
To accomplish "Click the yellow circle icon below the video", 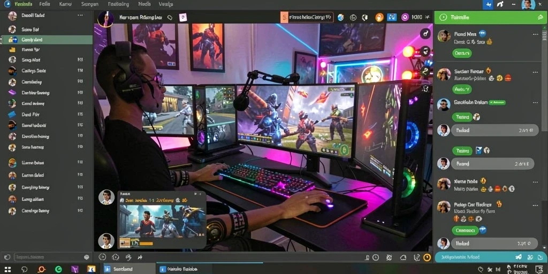I will [x=427, y=257].
